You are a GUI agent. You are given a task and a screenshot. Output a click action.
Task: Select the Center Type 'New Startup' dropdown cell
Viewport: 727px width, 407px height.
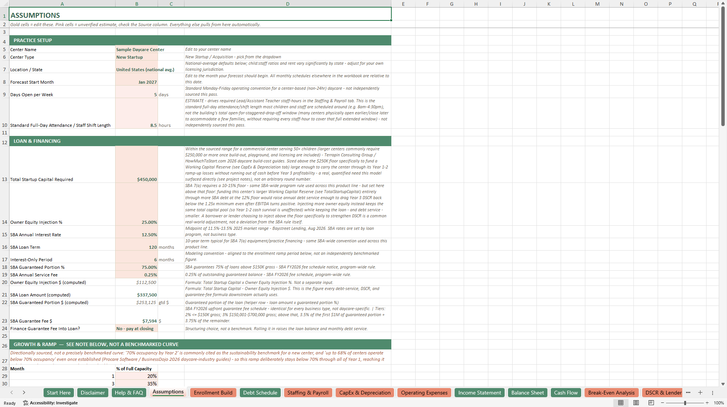(136, 57)
